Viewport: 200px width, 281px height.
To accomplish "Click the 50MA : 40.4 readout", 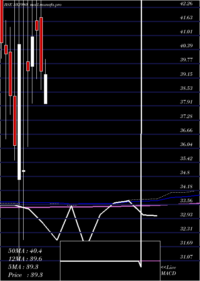I will 25,251.
